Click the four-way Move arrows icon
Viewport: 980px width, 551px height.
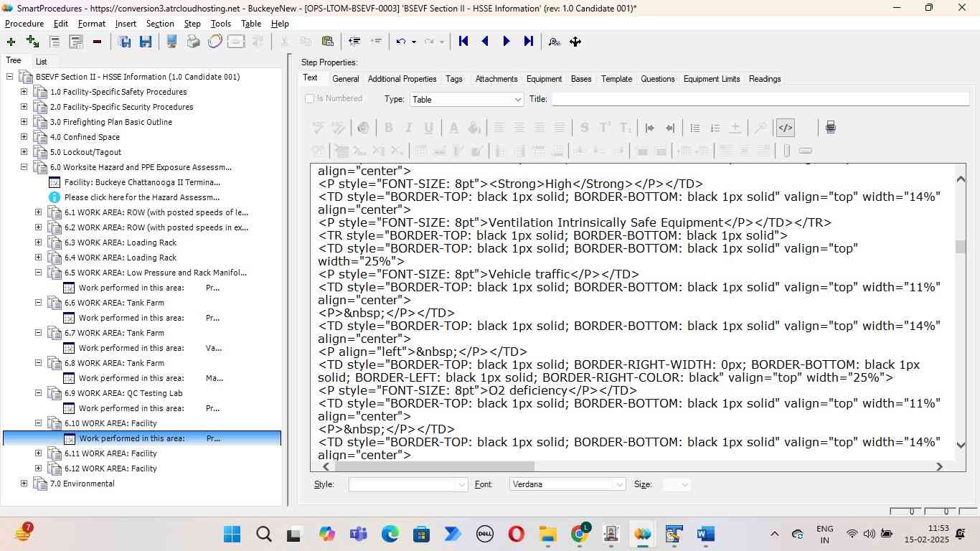(575, 42)
